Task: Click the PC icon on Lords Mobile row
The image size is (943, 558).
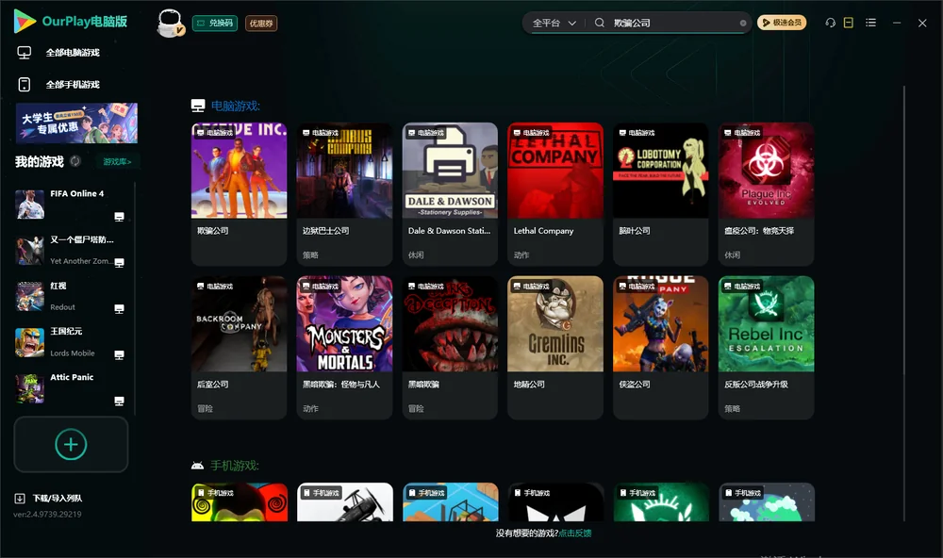Action: (x=119, y=354)
